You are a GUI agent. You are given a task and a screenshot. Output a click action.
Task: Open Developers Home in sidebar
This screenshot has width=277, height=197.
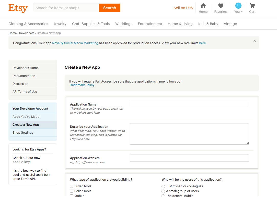(x=34, y=68)
